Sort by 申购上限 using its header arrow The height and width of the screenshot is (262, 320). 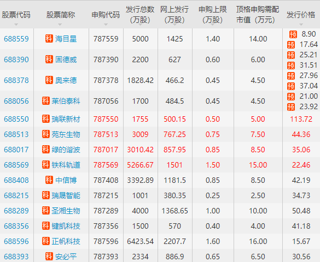coord(213,25)
